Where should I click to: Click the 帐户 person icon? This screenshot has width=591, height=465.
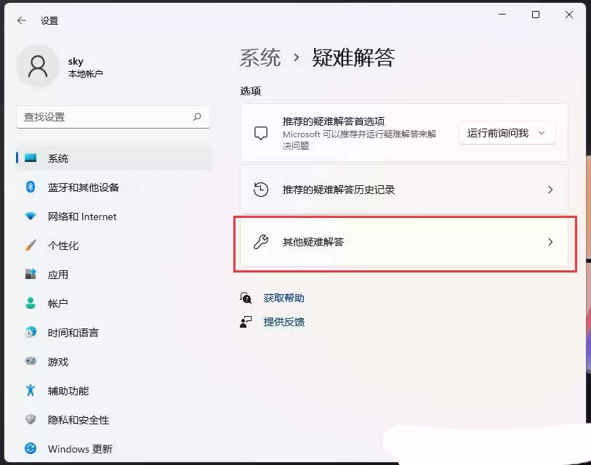tap(31, 303)
